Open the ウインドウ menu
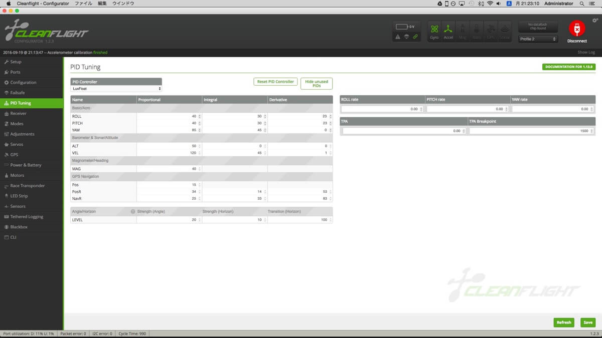This screenshot has height=338, width=602. coord(123,4)
